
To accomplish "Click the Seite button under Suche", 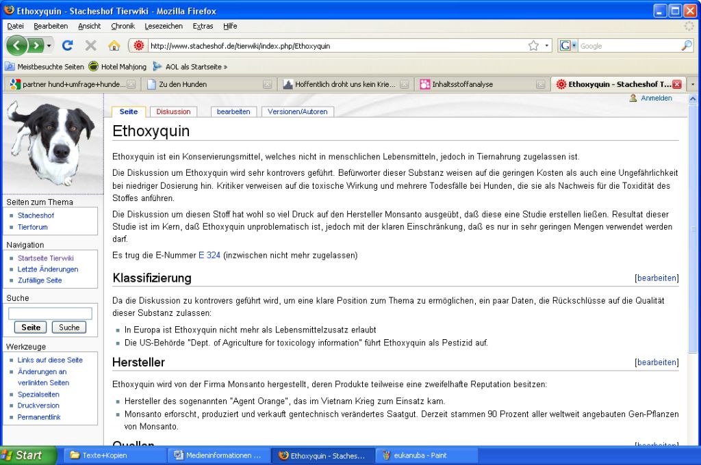I will [x=30, y=328].
